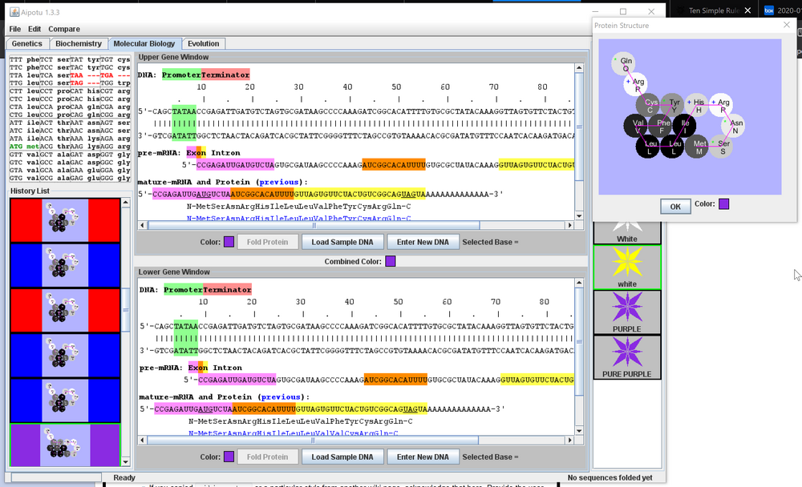The image size is (802, 487).
Task: Select the flower labeled PURPLE
Action: [x=627, y=312]
